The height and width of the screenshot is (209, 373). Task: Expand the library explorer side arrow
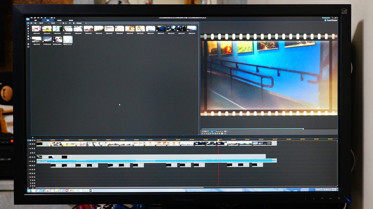point(31,38)
